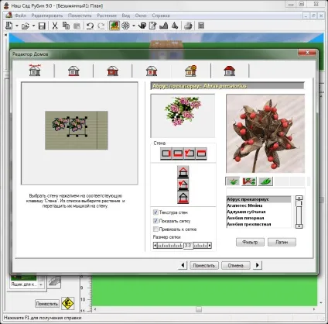The width and height of the screenshot is (328, 324).
Task: Show plant leaf picture icon
Action: pyautogui.click(x=266, y=181)
